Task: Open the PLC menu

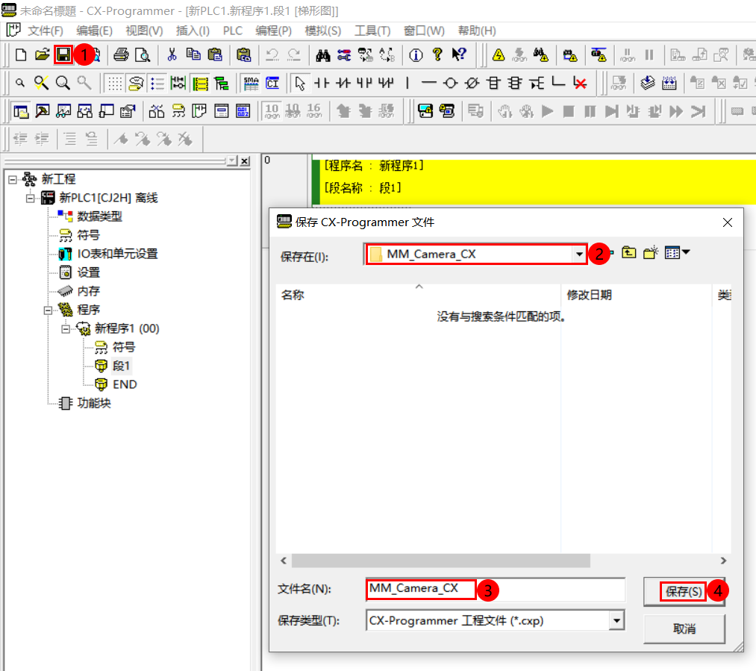Action: (232, 31)
